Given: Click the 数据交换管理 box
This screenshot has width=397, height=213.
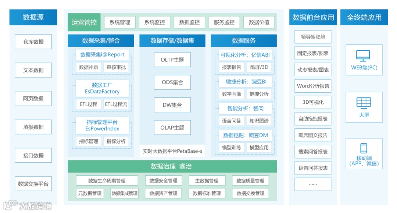Looking at the screenshot, I should 250,194.
